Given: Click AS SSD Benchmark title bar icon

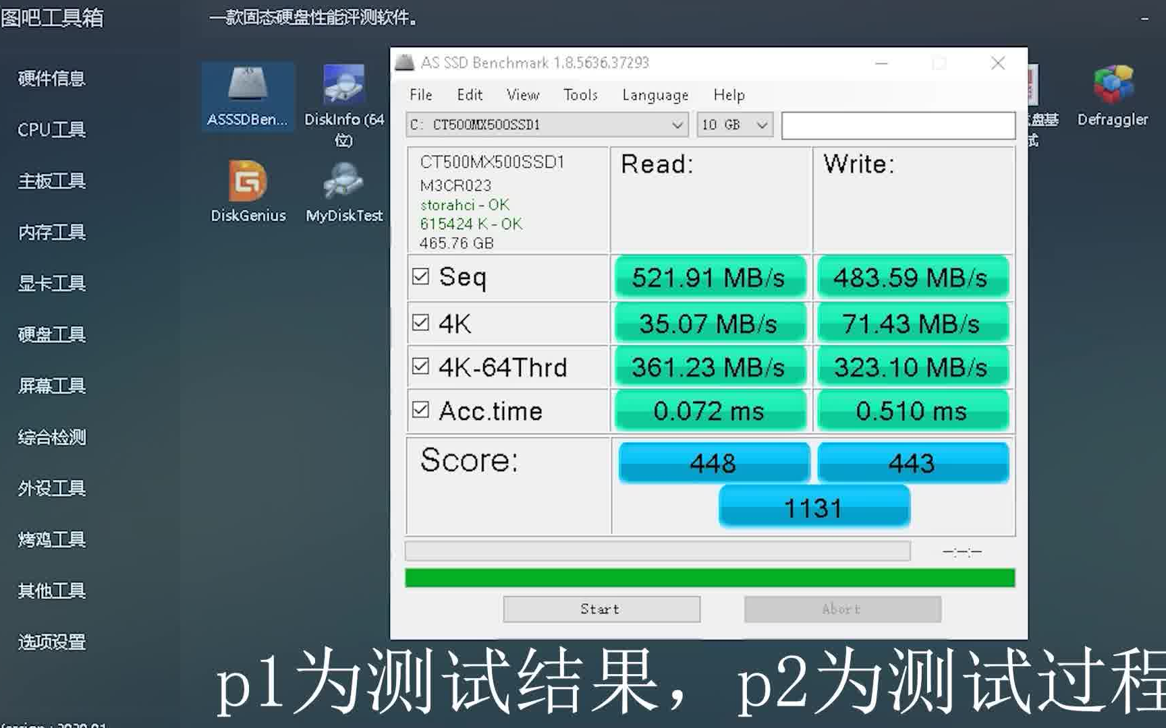Looking at the screenshot, I should pos(404,63).
